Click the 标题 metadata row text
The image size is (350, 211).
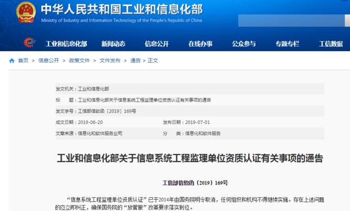pyautogui.click(x=133, y=100)
